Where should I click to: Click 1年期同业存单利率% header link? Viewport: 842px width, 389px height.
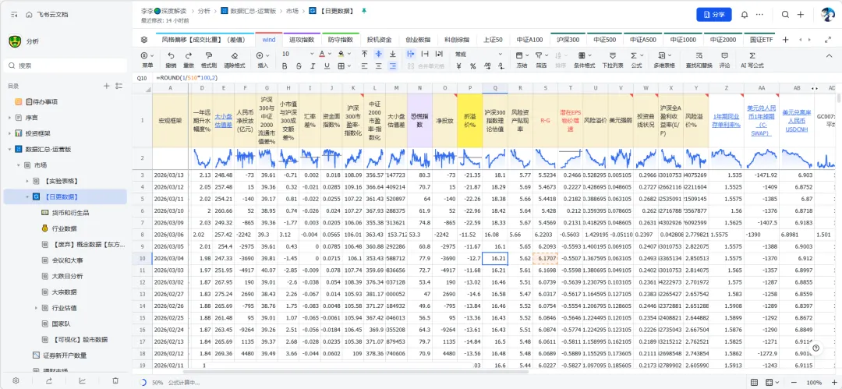point(727,120)
